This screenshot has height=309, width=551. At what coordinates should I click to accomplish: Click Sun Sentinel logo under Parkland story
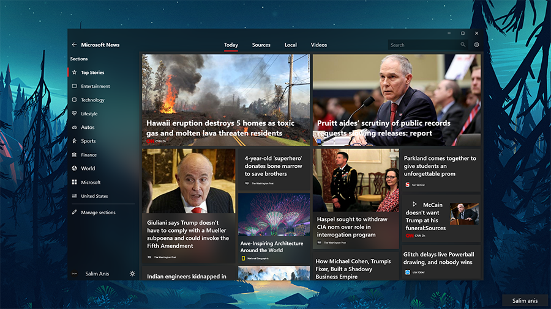point(407,184)
